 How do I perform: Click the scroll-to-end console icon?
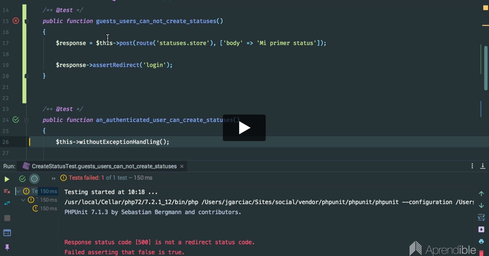[x=481, y=229]
